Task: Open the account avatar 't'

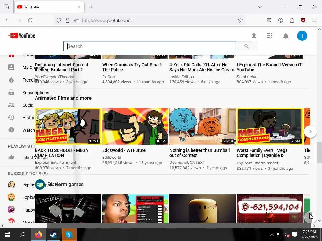Action: (x=302, y=36)
